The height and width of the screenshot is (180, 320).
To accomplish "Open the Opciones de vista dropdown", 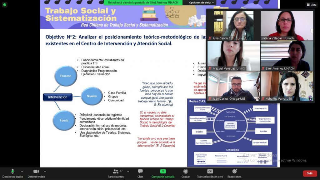I will coord(202,2).
